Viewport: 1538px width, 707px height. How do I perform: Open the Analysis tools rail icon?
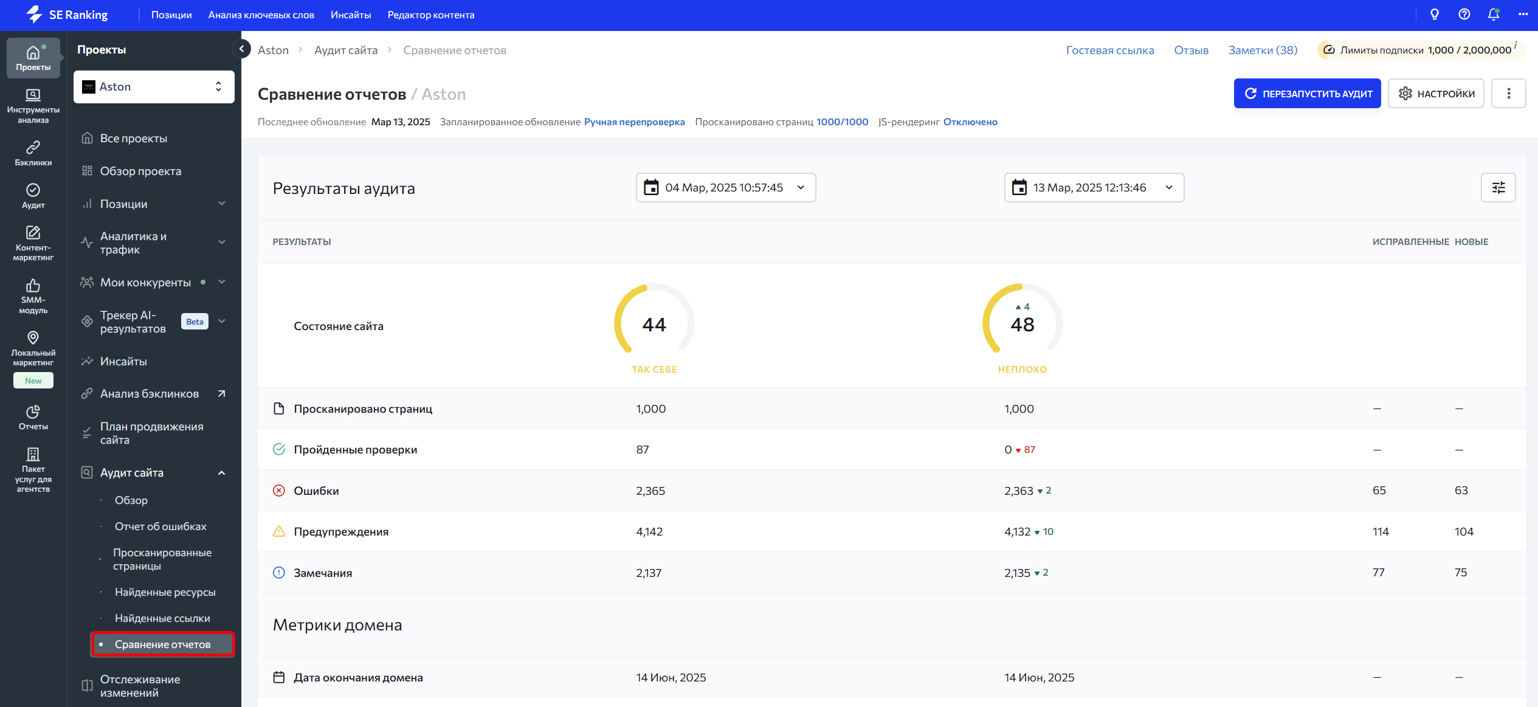(33, 106)
